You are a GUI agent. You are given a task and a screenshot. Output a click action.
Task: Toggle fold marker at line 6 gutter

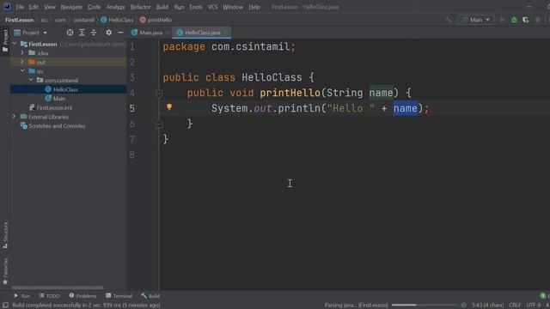coord(159,124)
